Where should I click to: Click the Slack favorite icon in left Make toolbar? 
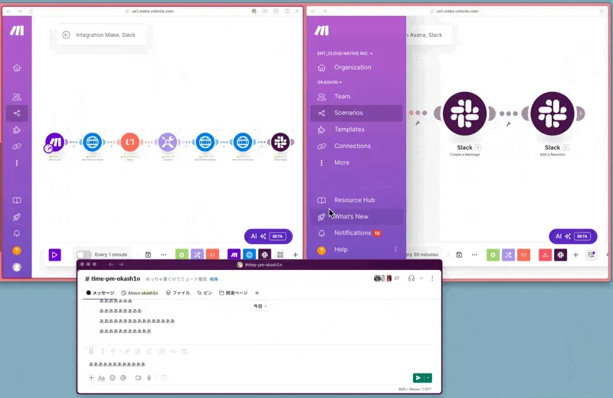click(264, 255)
